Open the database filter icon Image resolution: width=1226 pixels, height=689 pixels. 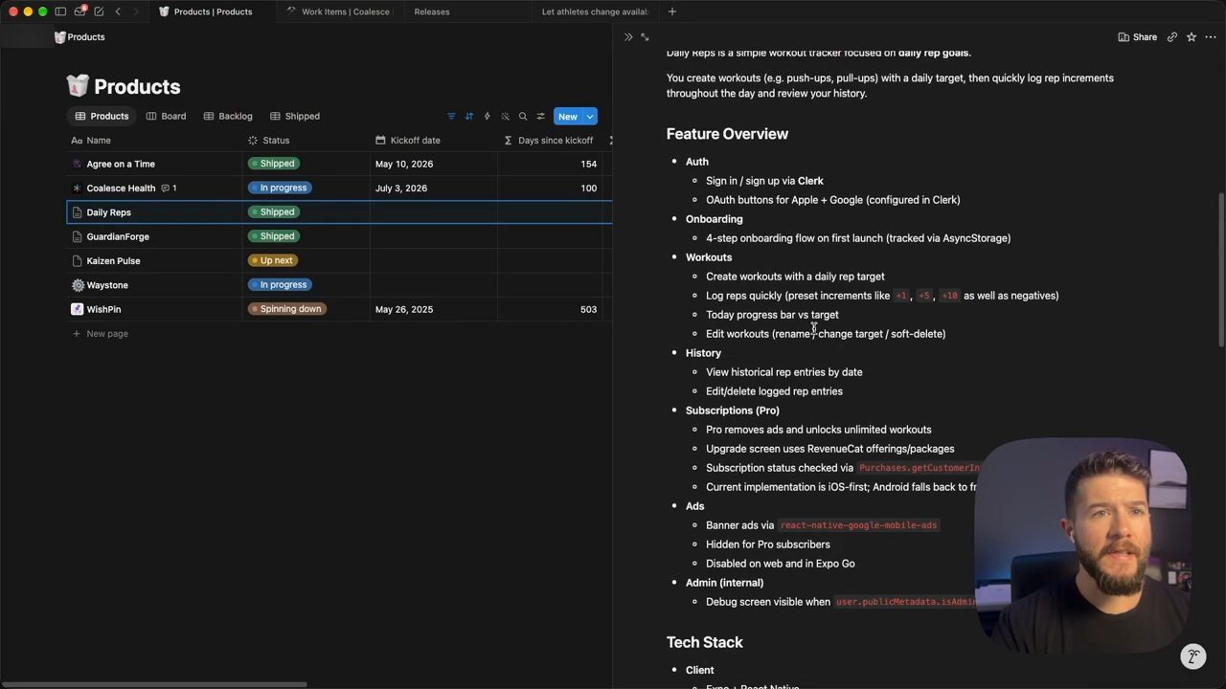451,117
